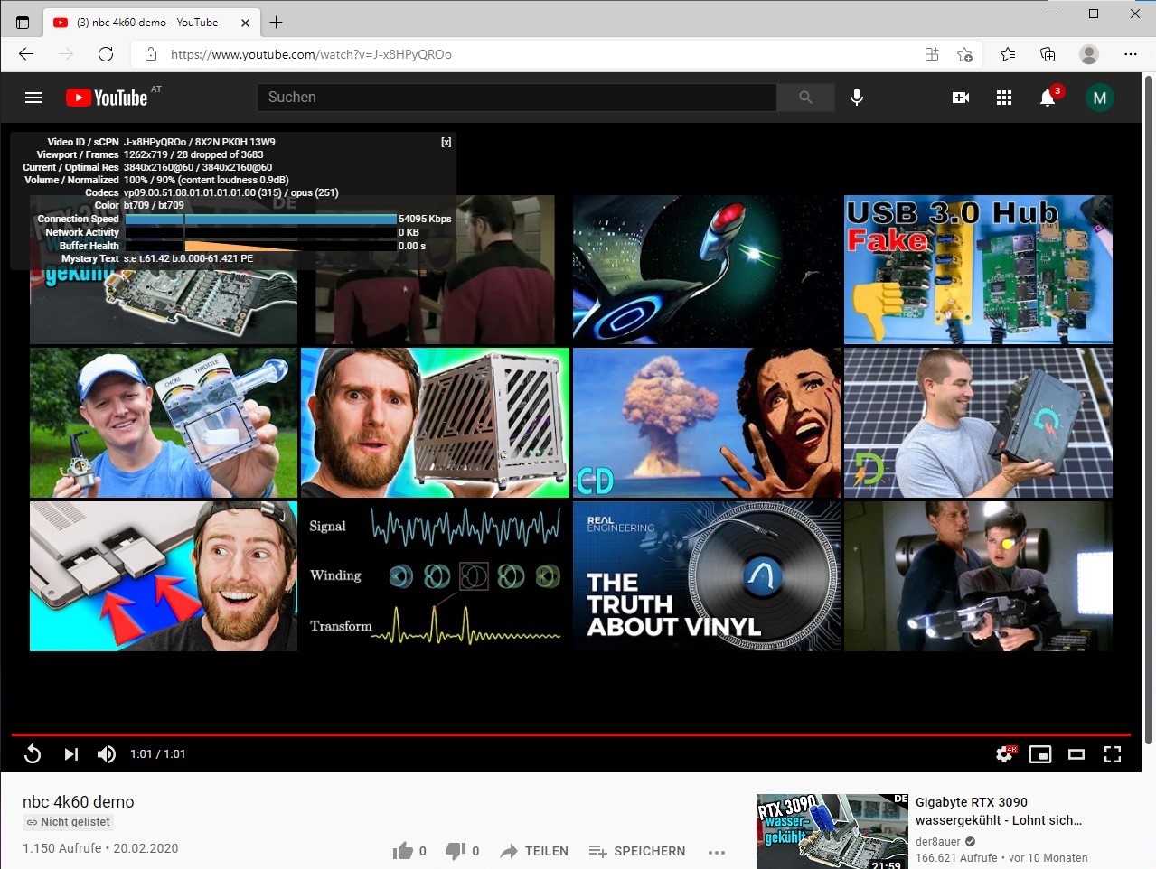1156x869 pixels.
Task: Click SPEICHERN to save the video
Action: click(x=637, y=851)
